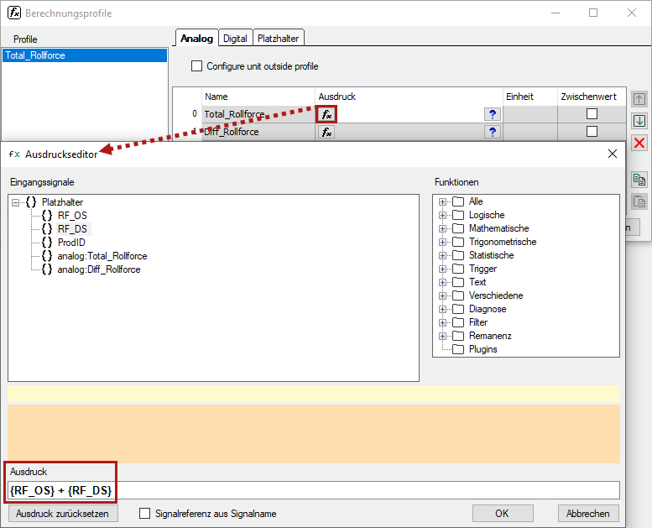
Task: Expand the Diagnose functions folder
Action: 442,309
